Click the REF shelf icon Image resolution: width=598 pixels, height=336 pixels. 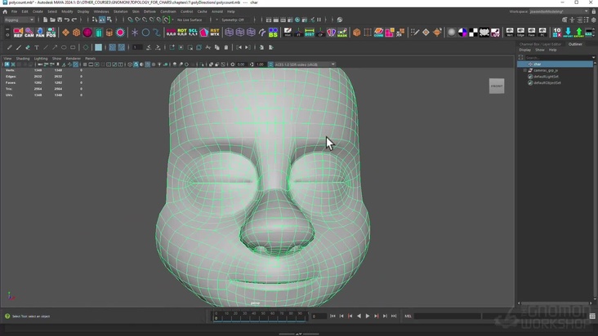pos(19,33)
